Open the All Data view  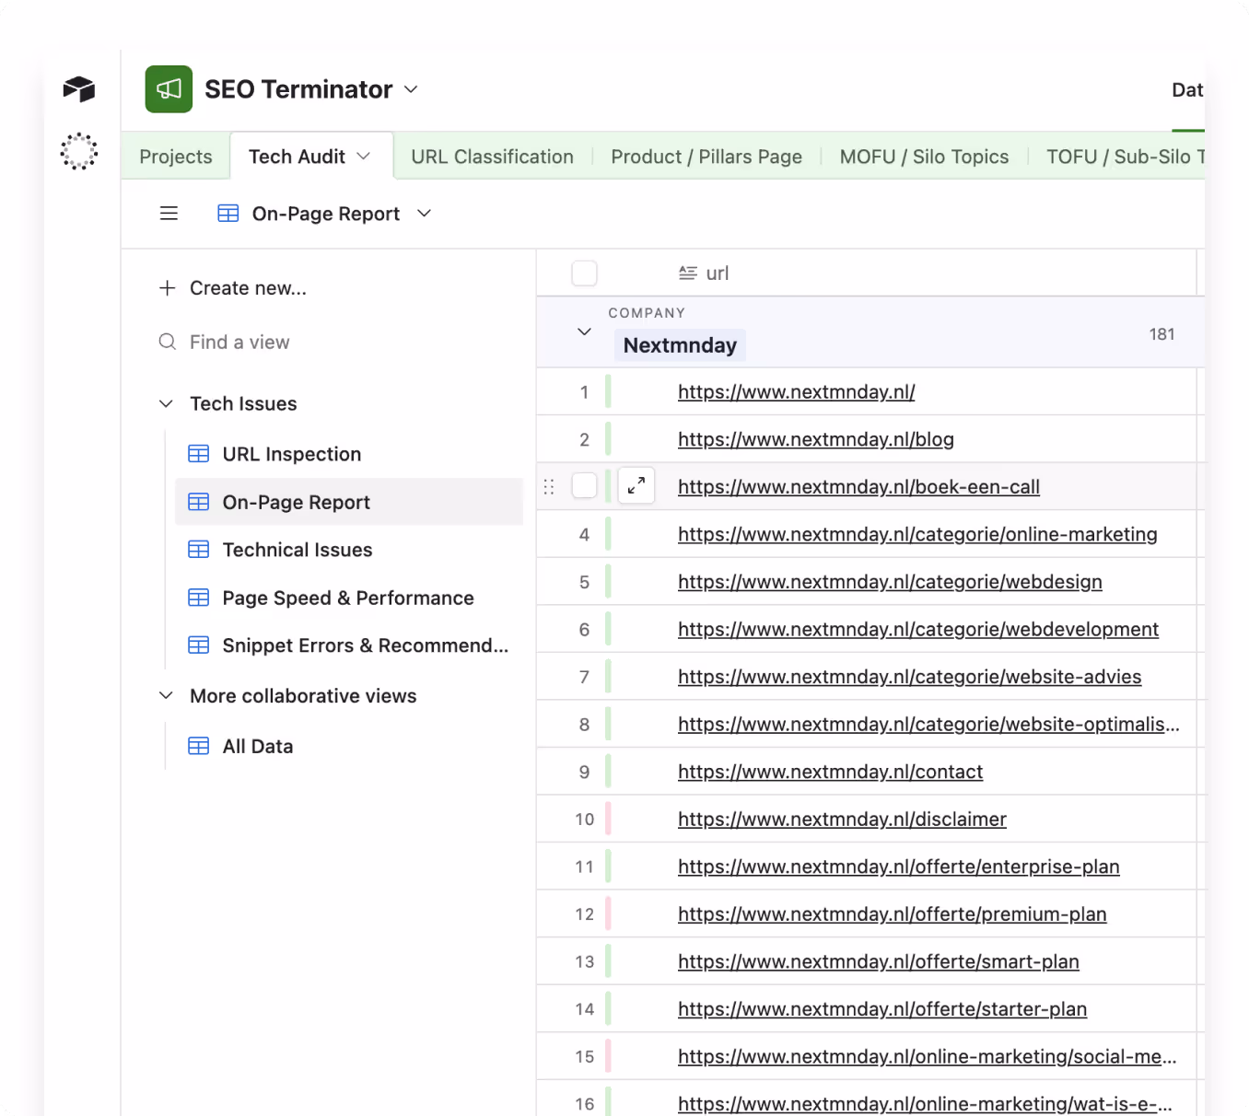pyautogui.click(x=349, y=746)
